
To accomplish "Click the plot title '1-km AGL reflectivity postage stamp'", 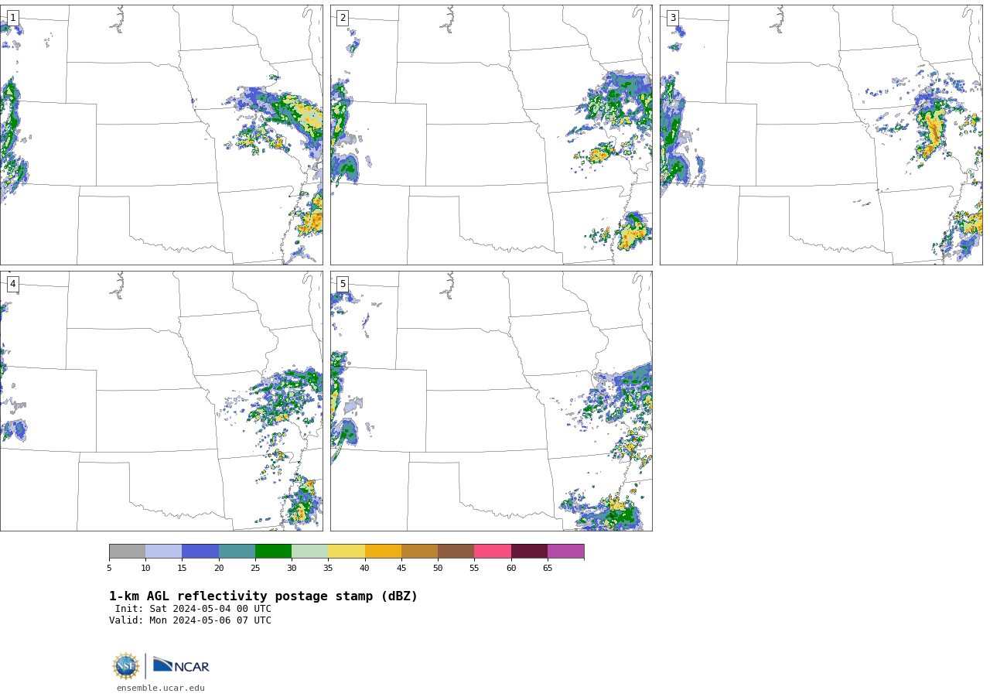I will 263,596.
